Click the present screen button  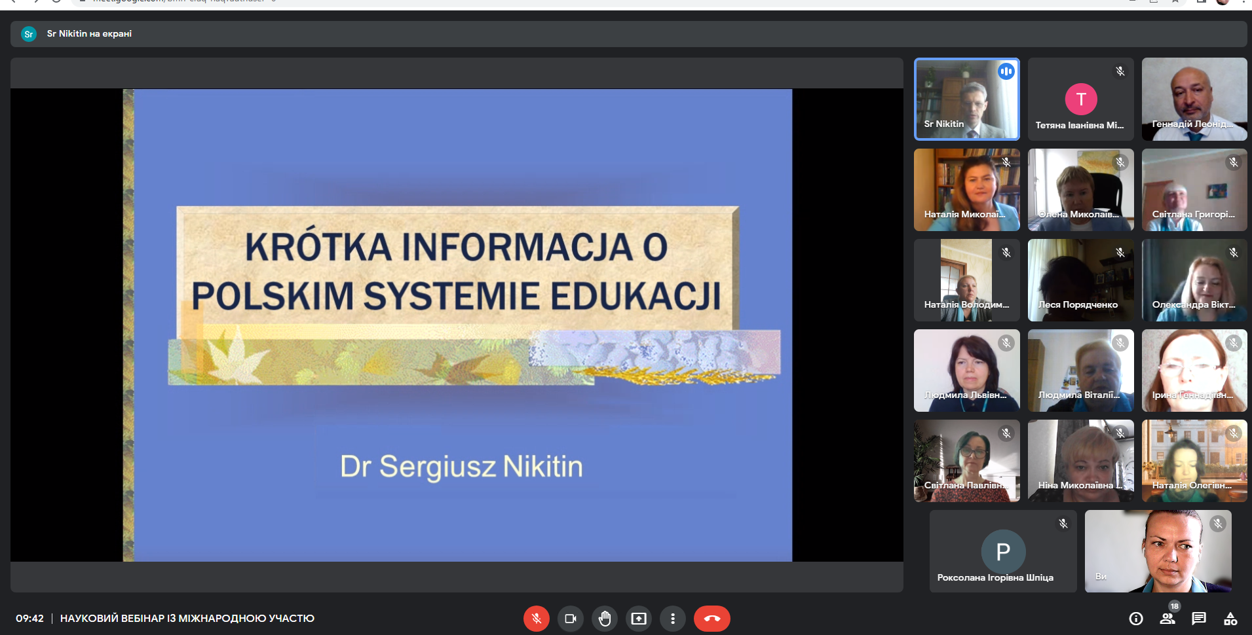point(638,619)
